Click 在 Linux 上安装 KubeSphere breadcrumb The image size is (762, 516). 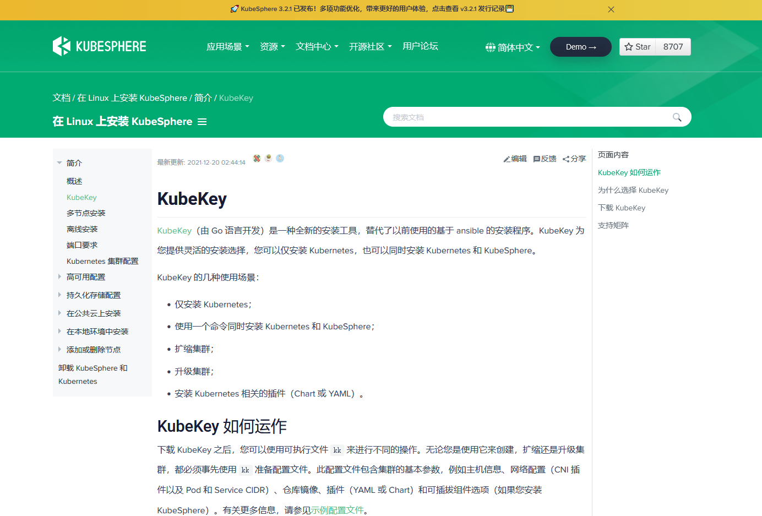[x=132, y=97]
